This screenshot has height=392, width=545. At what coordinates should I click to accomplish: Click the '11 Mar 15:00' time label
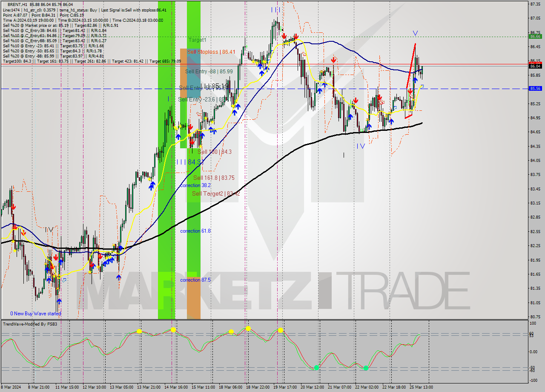tap(67, 387)
